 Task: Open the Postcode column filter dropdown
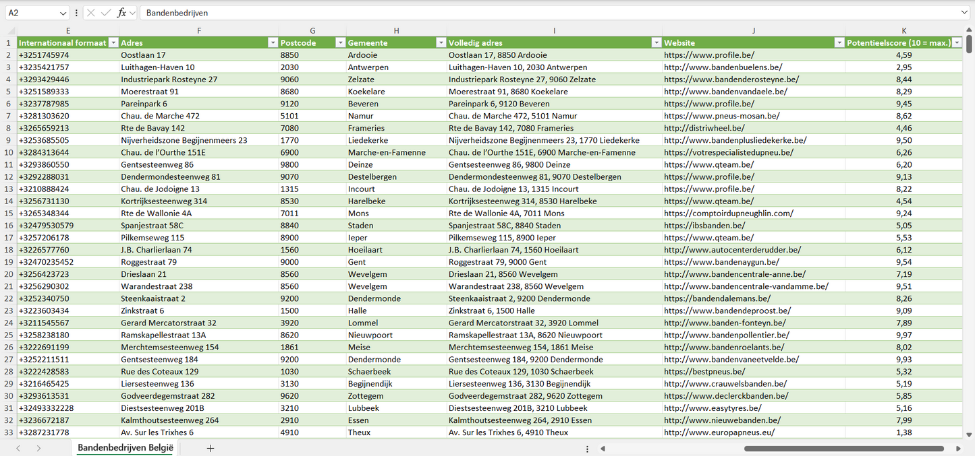pos(340,42)
